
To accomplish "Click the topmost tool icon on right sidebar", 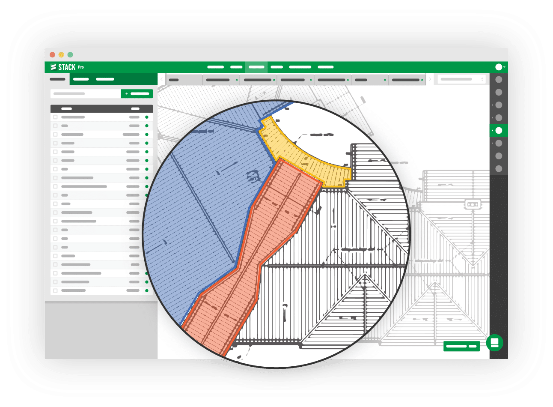I will tap(498, 80).
